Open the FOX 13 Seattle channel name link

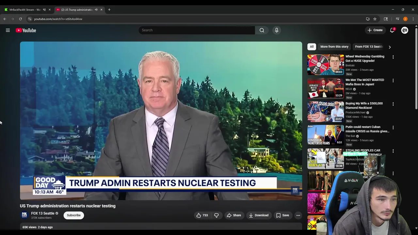[43, 213]
